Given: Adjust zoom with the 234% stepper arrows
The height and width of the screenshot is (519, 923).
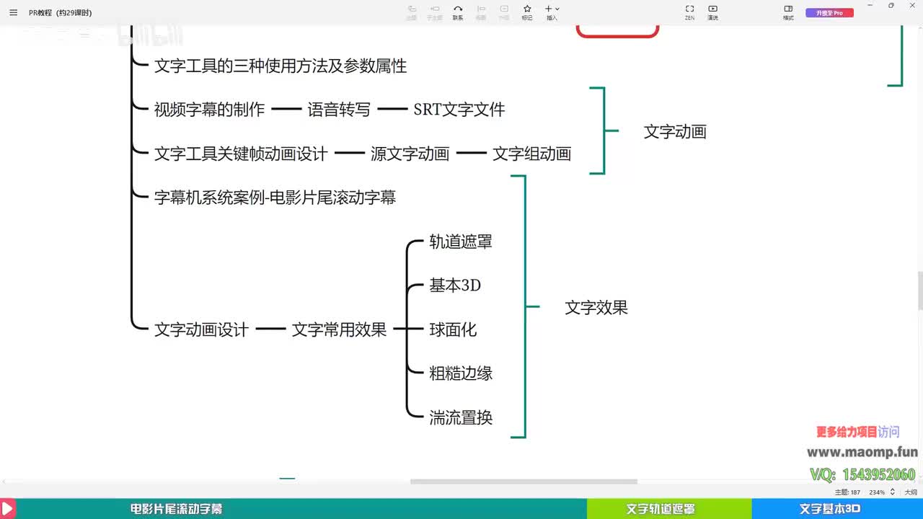Looking at the screenshot, I should pos(893,492).
